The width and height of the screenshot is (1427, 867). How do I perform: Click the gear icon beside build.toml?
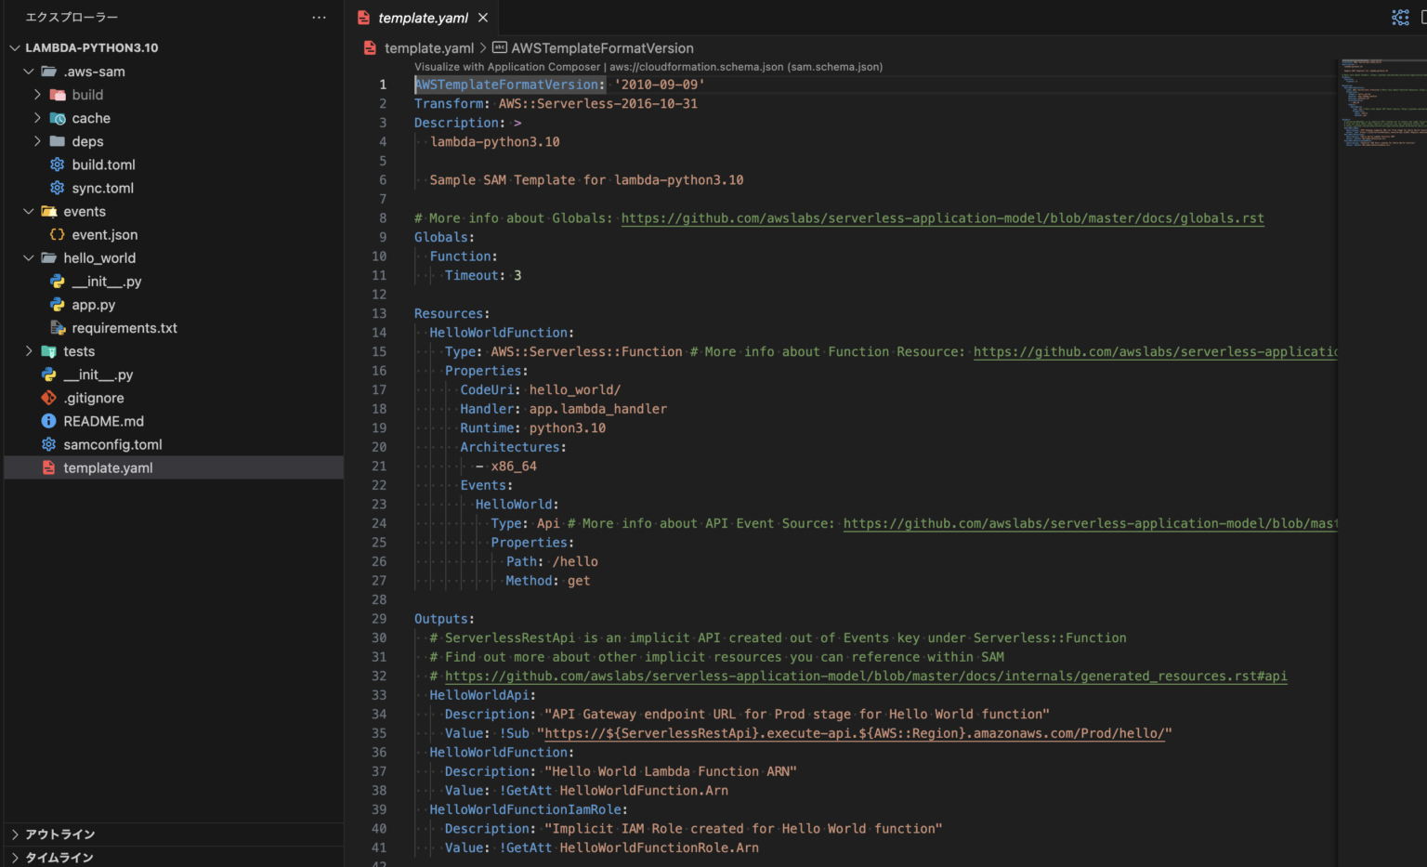click(x=56, y=164)
